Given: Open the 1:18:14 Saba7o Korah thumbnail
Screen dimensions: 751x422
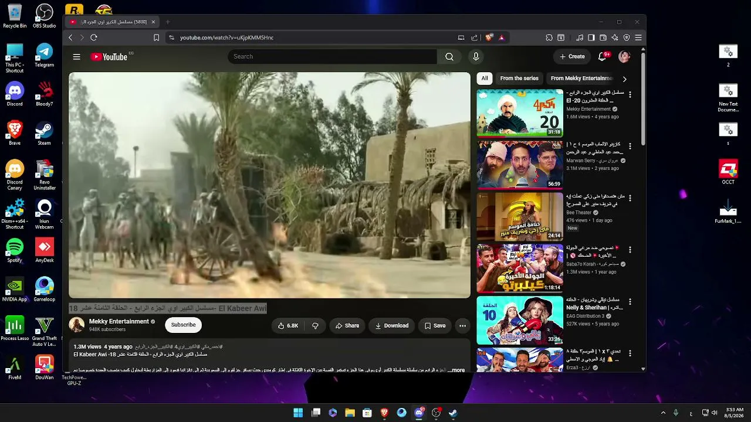Looking at the screenshot, I should pyautogui.click(x=520, y=268).
